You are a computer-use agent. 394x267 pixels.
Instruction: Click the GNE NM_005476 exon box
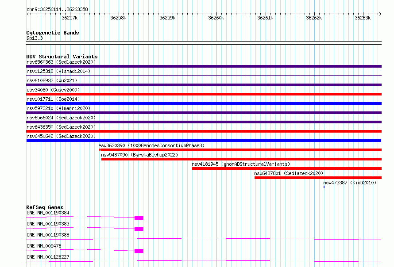pos(139,251)
